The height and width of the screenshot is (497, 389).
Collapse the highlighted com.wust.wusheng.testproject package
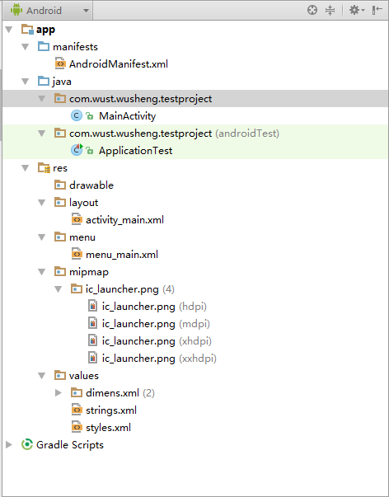point(42,99)
